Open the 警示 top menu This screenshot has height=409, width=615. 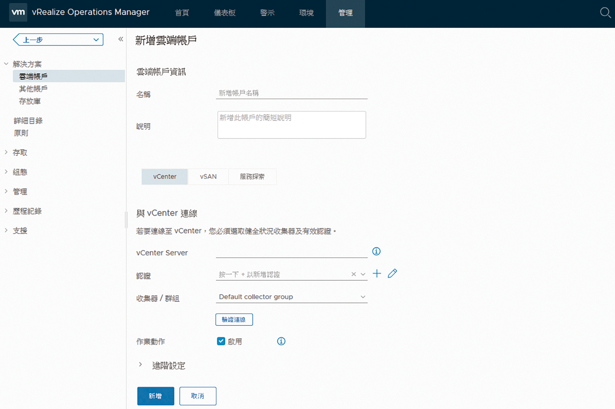tap(267, 13)
